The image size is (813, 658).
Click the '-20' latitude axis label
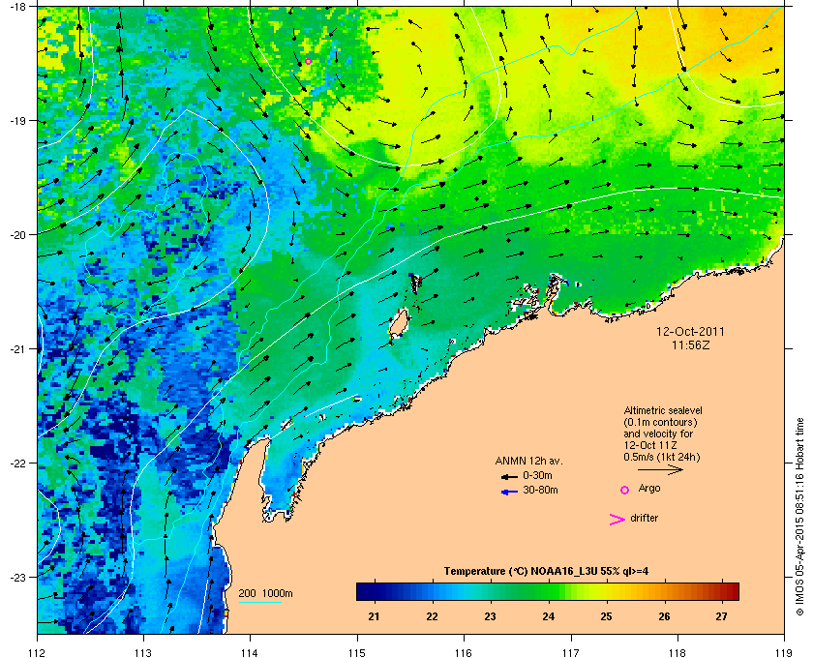17,234
